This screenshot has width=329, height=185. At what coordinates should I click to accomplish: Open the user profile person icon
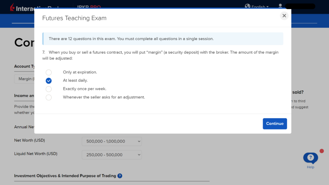tap(280, 6)
